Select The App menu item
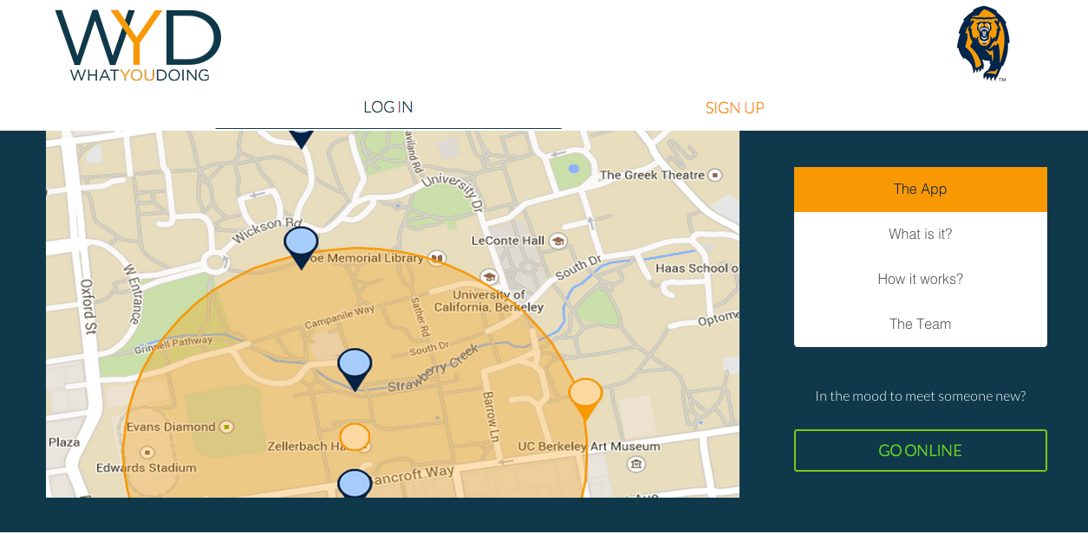The width and height of the screenshot is (1088, 534). point(921,190)
